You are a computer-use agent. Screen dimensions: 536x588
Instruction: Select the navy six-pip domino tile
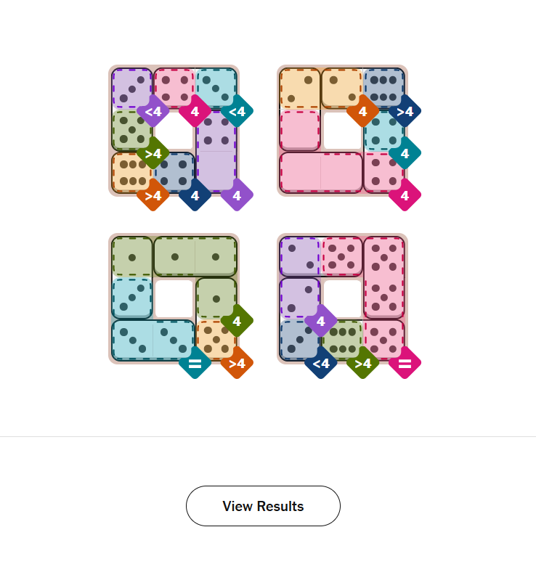pyautogui.click(x=383, y=87)
